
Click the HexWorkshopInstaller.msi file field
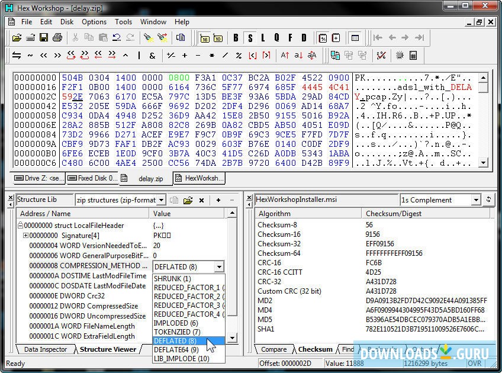pos(326,200)
